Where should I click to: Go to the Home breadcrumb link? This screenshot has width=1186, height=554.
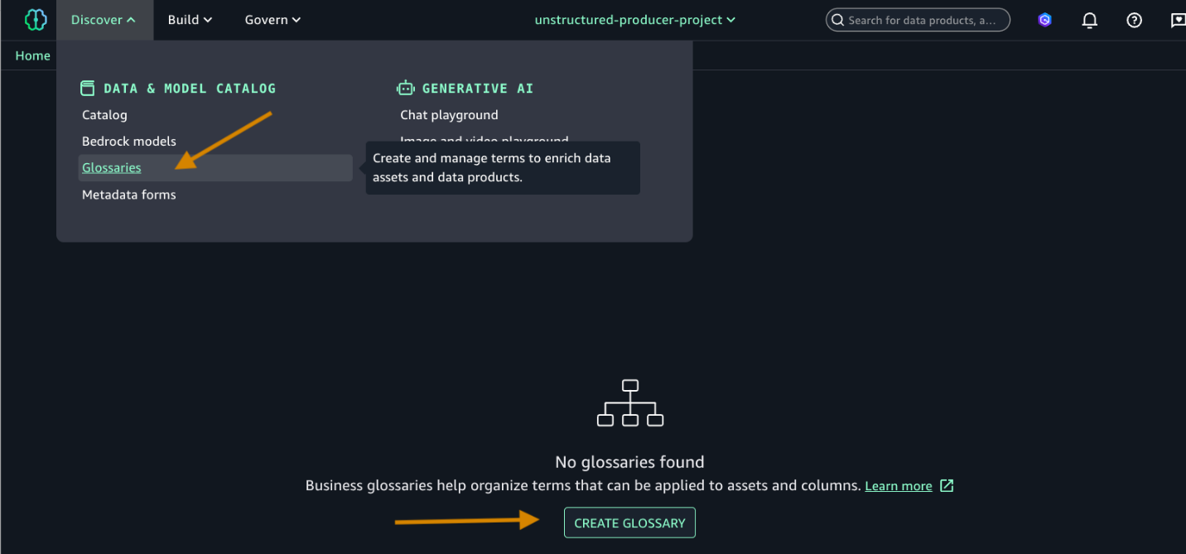(33, 55)
